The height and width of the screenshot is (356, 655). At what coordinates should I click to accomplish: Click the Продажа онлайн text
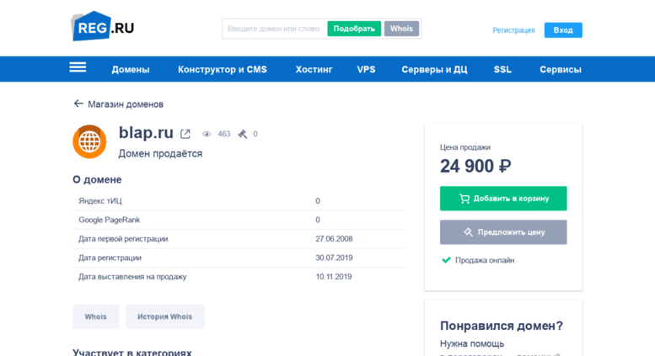[x=485, y=260]
